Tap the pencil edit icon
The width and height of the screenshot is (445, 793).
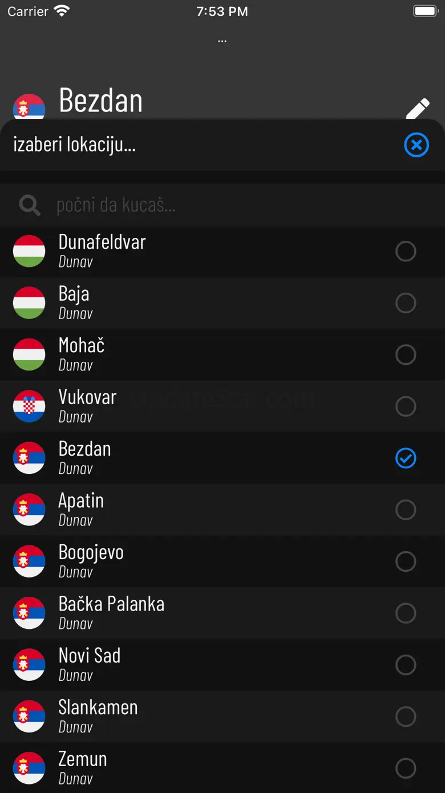[x=418, y=108]
